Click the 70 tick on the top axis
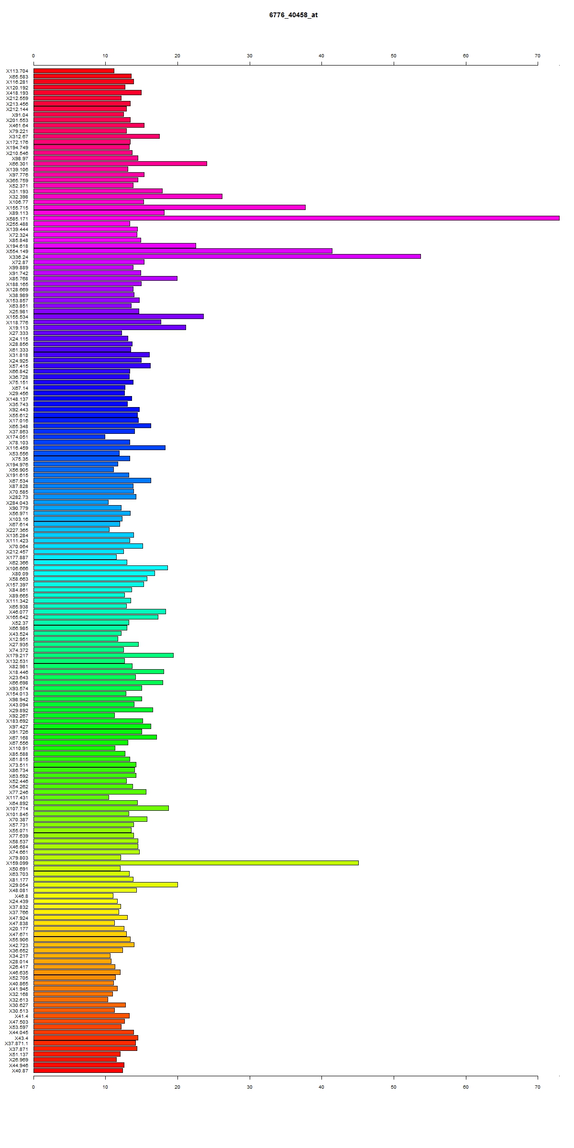Viewport: 574px width, 1148px height. tap(538, 56)
